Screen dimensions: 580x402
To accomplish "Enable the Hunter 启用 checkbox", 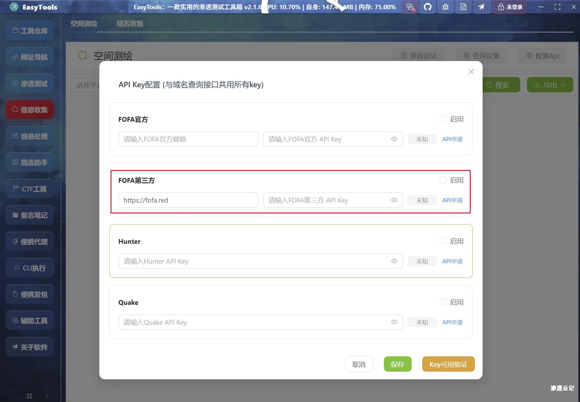I will click(443, 241).
